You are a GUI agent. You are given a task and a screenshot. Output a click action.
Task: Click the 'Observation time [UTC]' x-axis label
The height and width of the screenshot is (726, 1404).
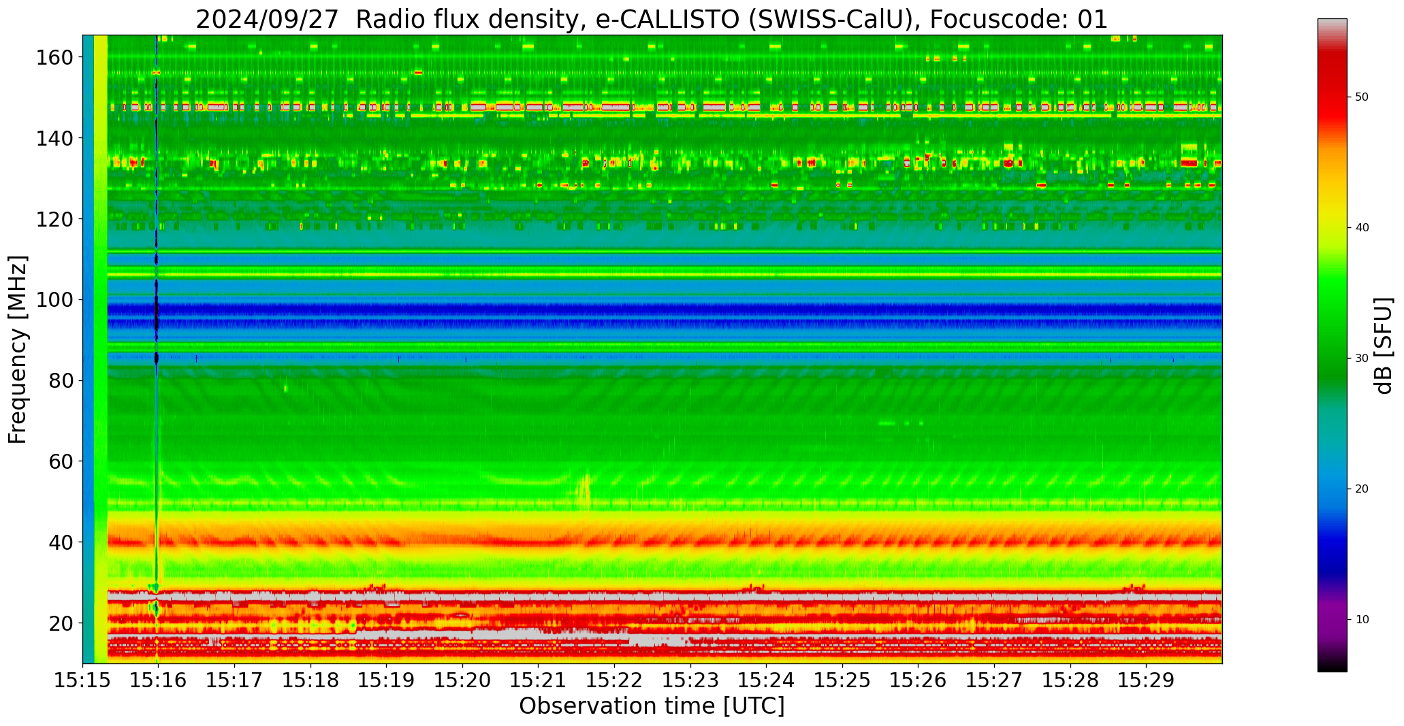coord(652,706)
